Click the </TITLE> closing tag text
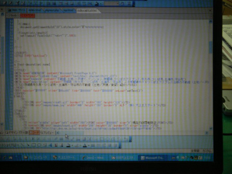The height and width of the screenshot is (174, 232). point(131,85)
